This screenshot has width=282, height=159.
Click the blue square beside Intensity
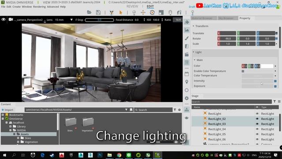point(275,81)
